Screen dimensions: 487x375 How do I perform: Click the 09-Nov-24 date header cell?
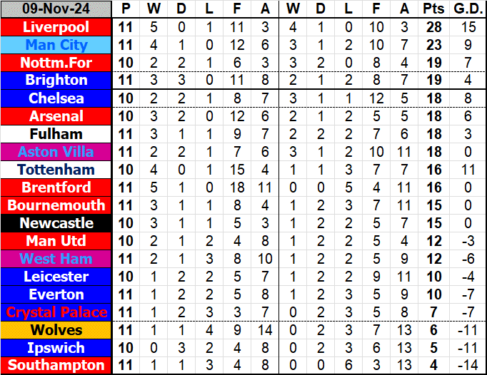tap(56, 9)
